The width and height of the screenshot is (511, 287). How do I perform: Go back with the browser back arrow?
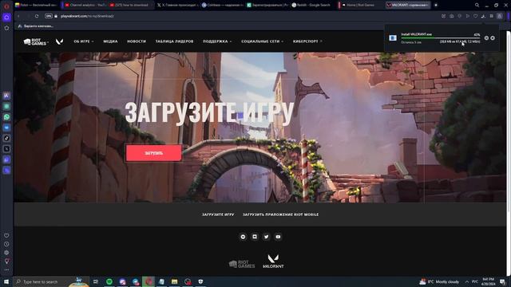tap(18, 16)
